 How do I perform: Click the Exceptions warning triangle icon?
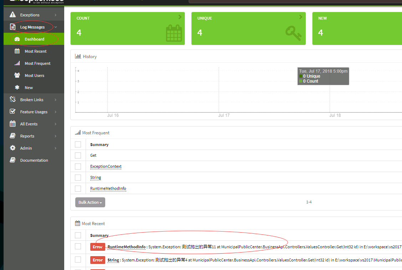click(x=12, y=15)
